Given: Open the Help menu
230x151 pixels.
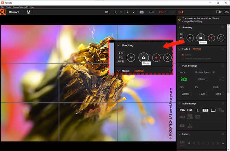Looking at the screenshot, I should pos(32,7).
